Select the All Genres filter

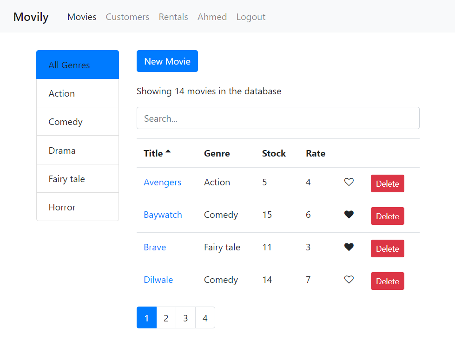click(x=78, y=65)
